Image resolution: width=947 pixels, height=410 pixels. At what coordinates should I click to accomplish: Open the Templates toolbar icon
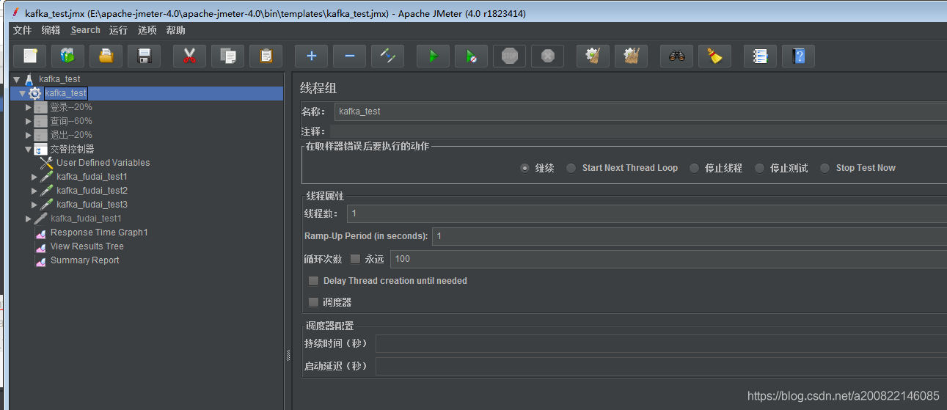click(68, 56)
